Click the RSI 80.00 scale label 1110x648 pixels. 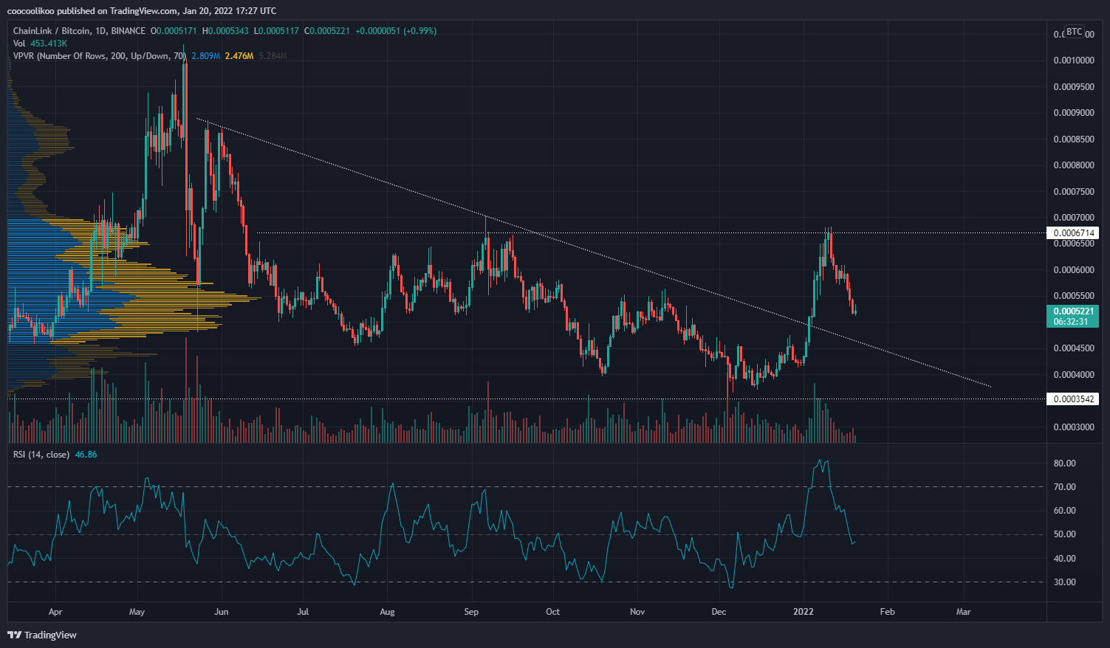[x=1065, y=463]
